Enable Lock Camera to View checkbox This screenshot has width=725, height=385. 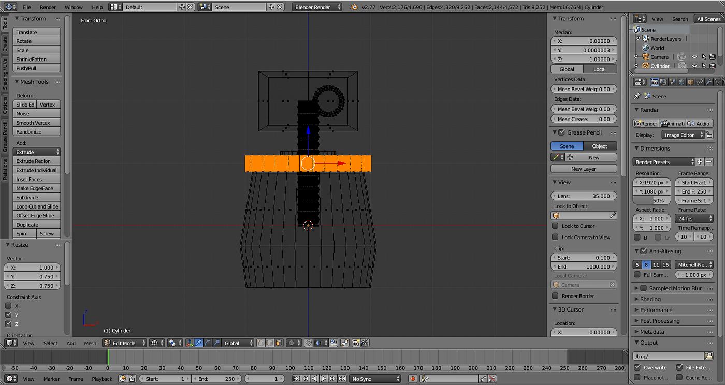(555, 237)
